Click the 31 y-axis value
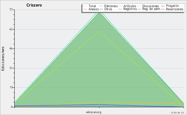Screen dimensions: 187x115 point(11,68)
